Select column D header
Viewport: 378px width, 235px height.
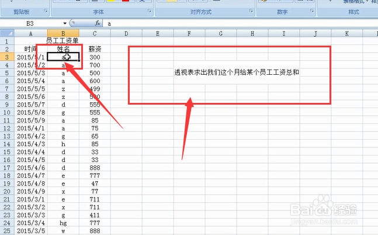coord(126,33)
